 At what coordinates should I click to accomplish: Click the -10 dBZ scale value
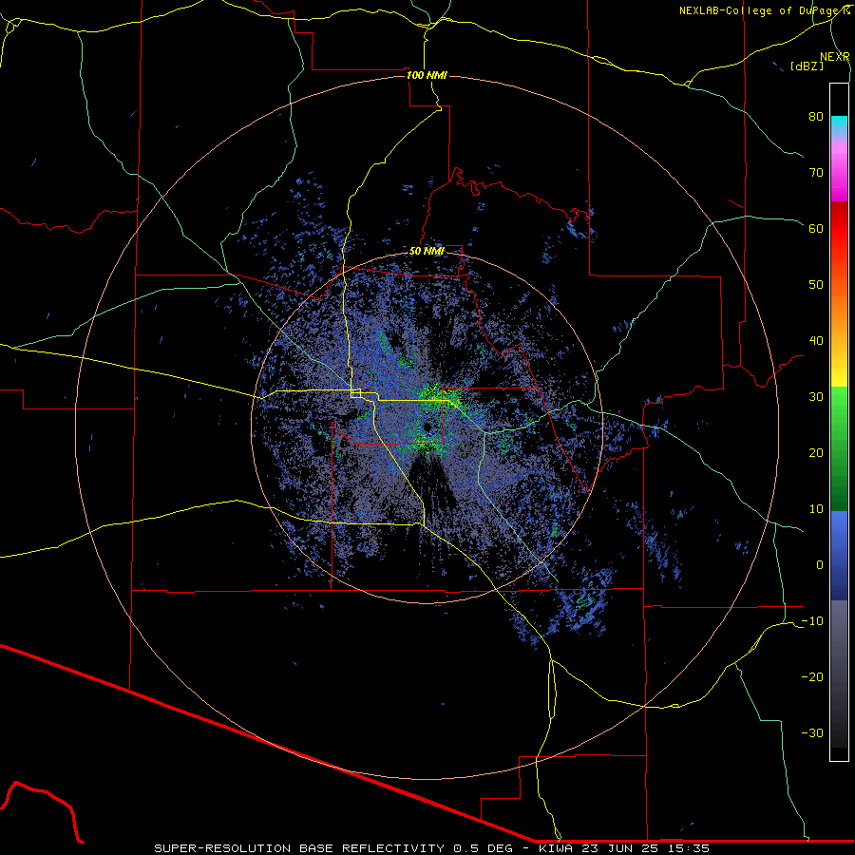coord(812,621)
